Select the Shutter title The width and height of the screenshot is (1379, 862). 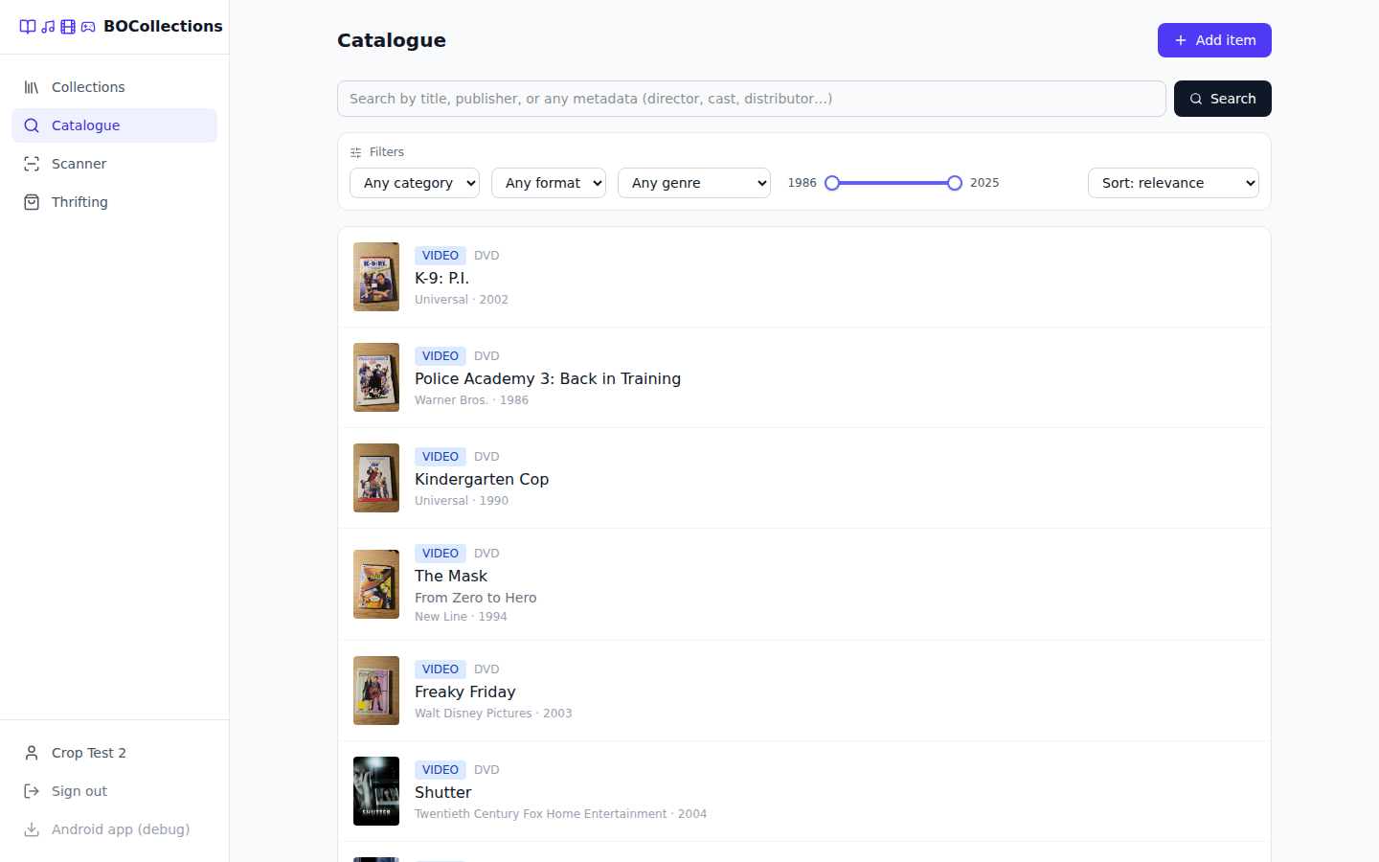click(443, 792)
